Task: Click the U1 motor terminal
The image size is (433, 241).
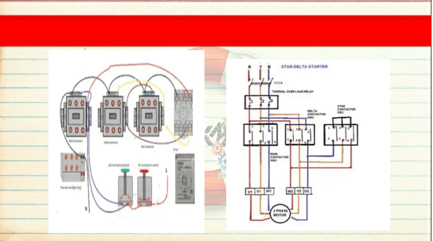Action: click(250, 192)
